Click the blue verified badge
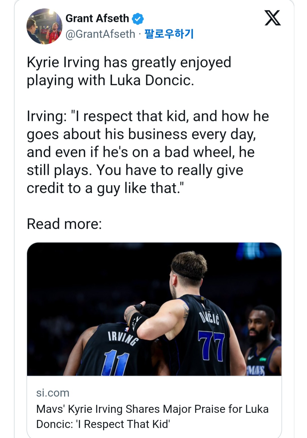Image resolution: width=307 pixels, height=438 pixels. [x=138, y=19]
